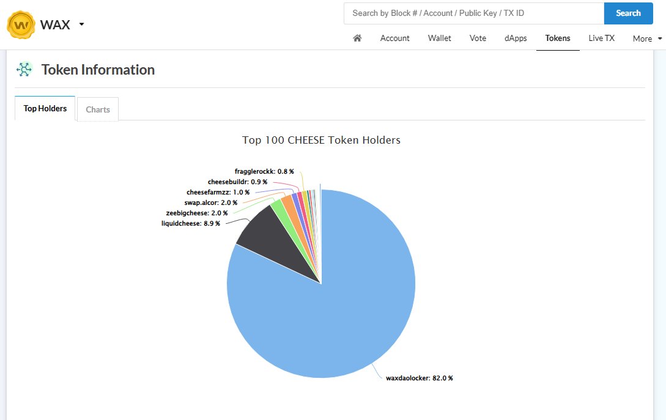
Task: Open the dApps menu item
Action: (516, 39)
